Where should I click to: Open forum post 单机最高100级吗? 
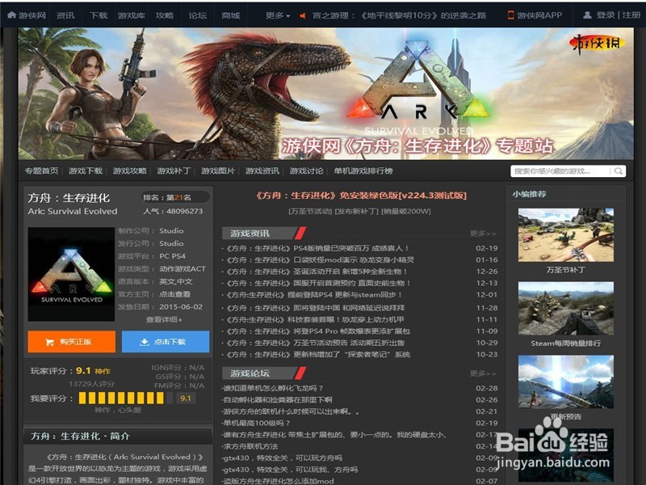[x=256, y=423]
